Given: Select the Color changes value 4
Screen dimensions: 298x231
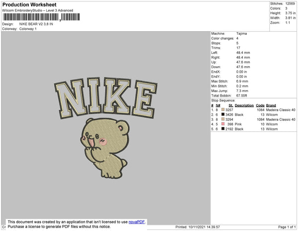Looking at the screenshot, I should [x=237, y=38].
